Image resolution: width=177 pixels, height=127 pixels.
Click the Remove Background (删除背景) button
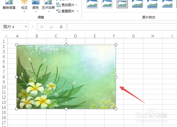click(9, 5)
